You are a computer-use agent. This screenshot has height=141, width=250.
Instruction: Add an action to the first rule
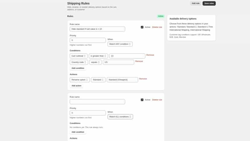point(76,86)
